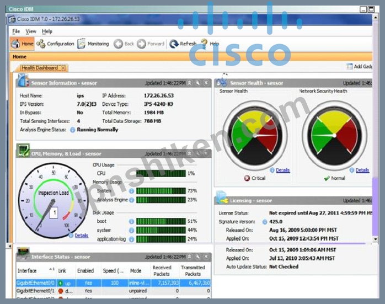
Task: Open Inspection Load Details link
Action: click(x=81, y=235)
